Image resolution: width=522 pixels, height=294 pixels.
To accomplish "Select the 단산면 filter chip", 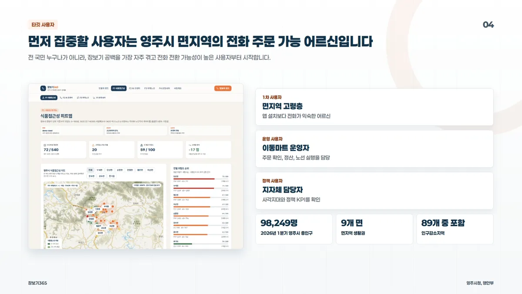I will tap(110, 170).
